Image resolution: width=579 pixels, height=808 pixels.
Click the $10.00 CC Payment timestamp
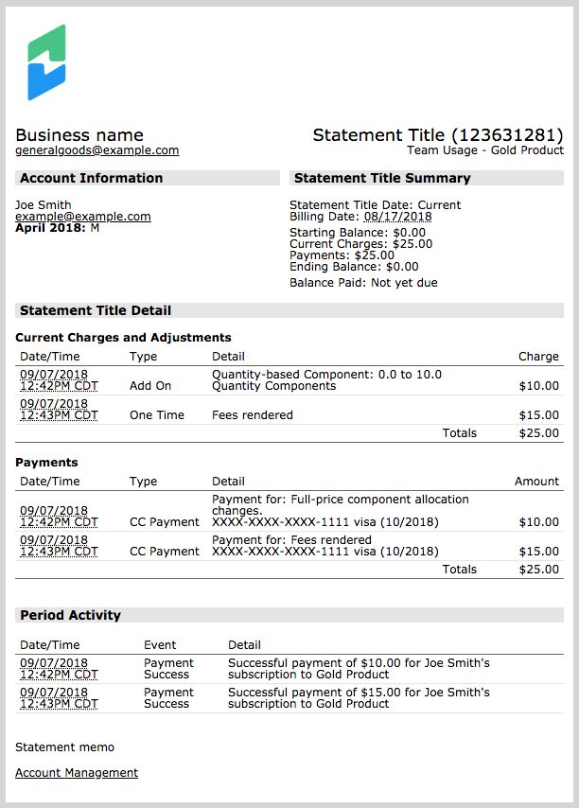(59, 517)
